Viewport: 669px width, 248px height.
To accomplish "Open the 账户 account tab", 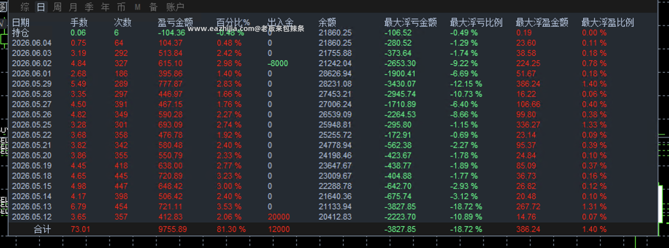I will tap(175, 7).
